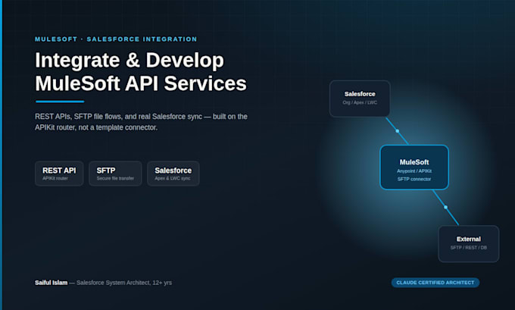The height and width of the screenshot is (310, 515).
Task: Select the MuleSoft Anypoint / APIKit node
Action: point(414,168)
